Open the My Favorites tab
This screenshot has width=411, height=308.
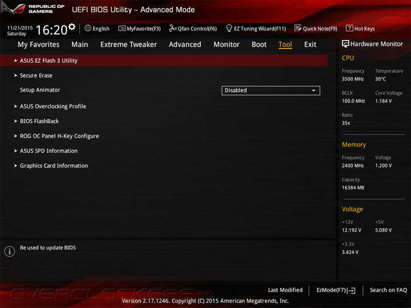(39, 44)
